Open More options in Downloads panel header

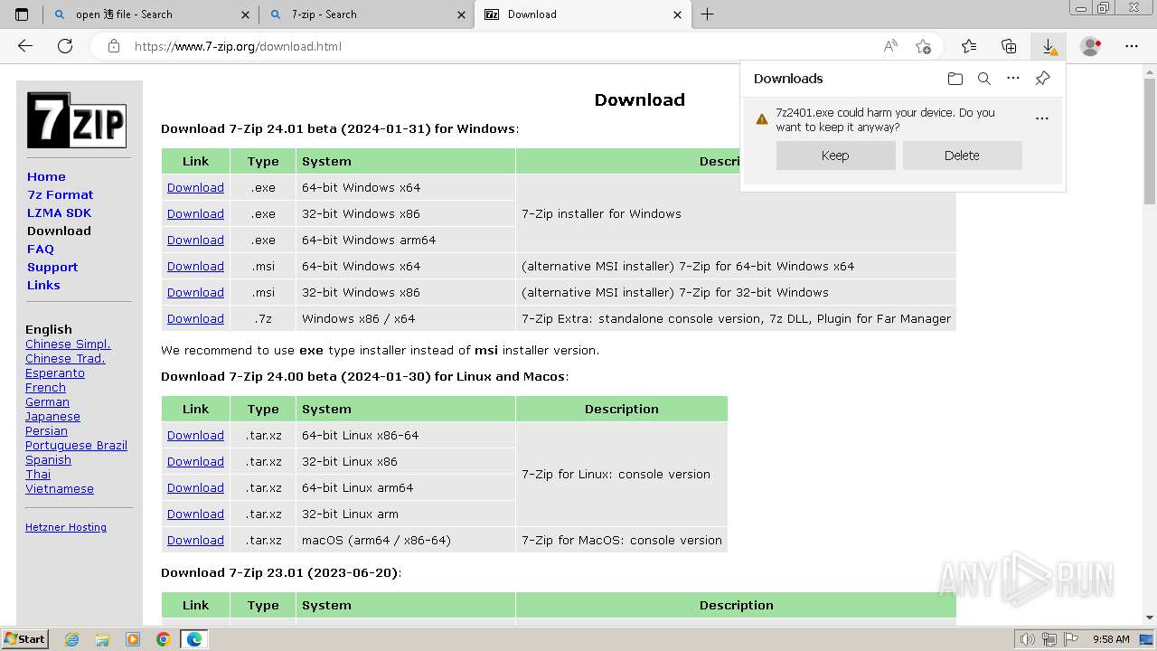[x=1013, y=79]
